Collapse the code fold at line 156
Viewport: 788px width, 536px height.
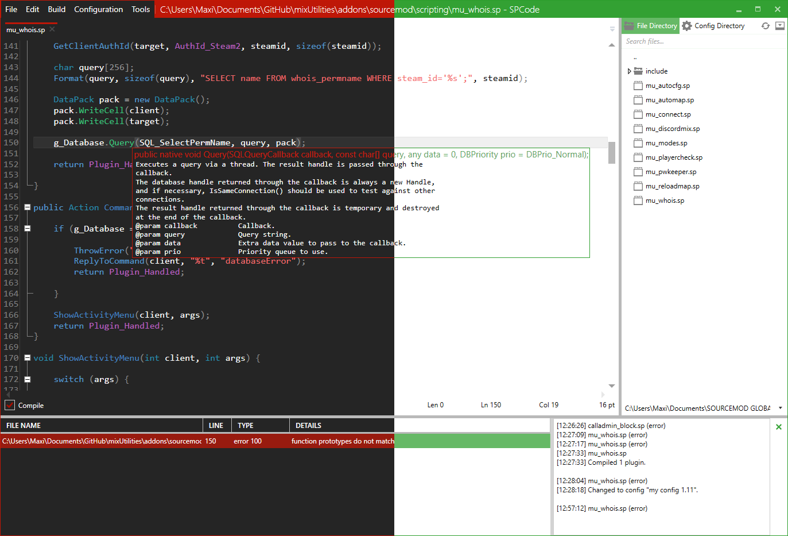(x=27, y=207)
